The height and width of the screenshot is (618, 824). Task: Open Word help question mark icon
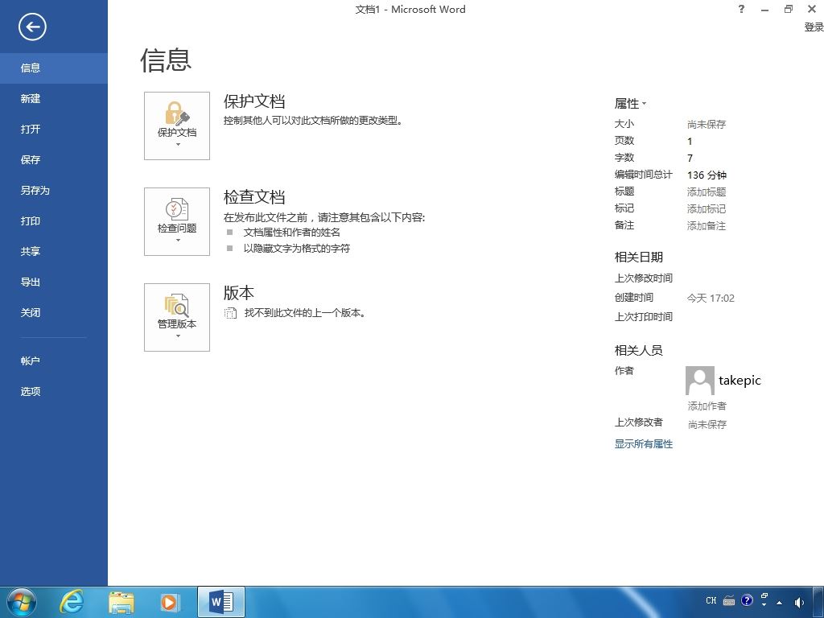point(741,9)
